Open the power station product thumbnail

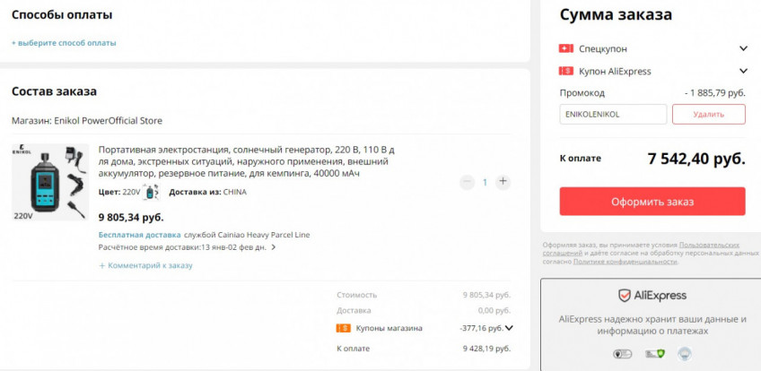[50, 182]
